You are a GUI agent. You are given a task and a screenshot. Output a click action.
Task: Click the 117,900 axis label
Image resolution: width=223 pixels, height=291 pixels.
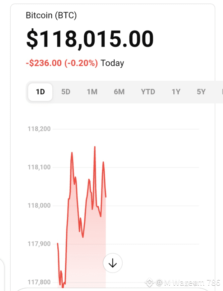point(39,244)
